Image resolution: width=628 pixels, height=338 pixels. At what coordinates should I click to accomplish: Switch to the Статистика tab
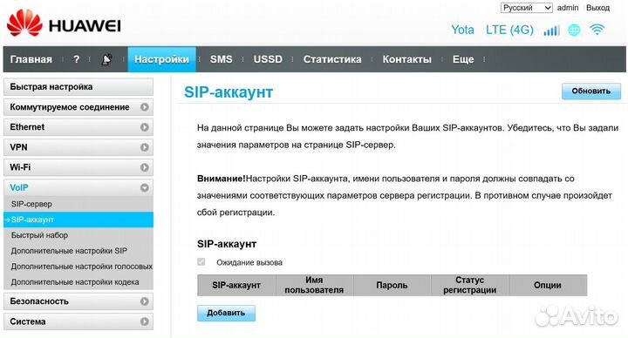click(x=332, y=59)
